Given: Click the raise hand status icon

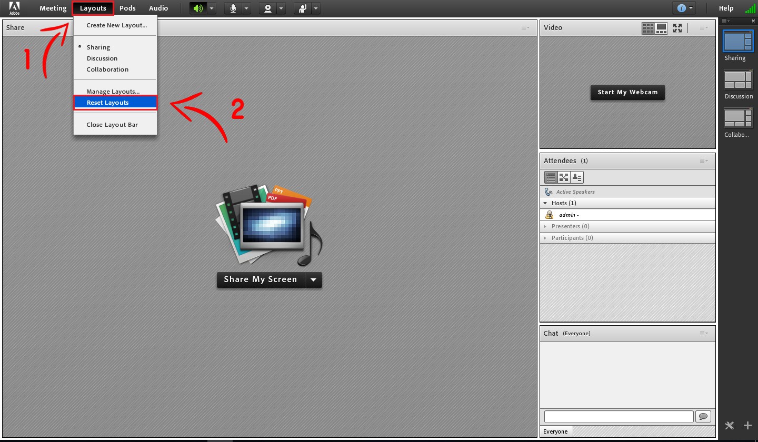Looking at the screenshot, I should pos(302,8).
